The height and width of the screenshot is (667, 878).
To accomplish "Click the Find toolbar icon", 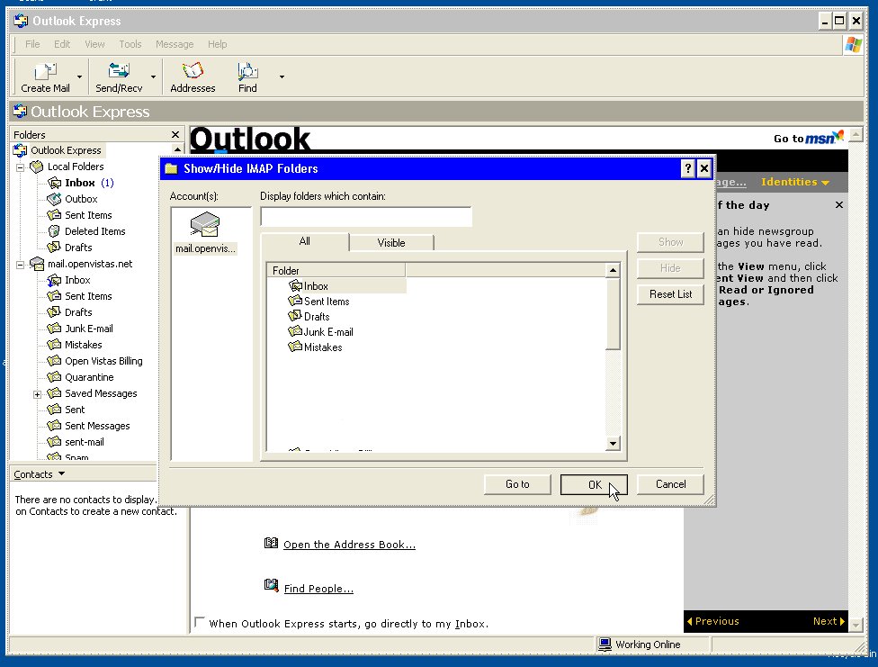I will tap(246, 71).
